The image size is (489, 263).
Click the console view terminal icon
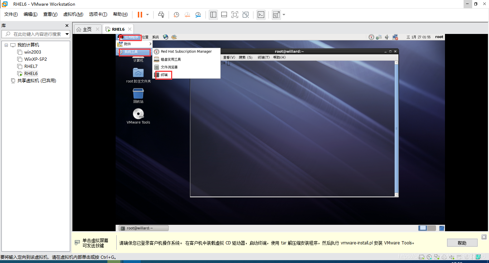[261, 15]
